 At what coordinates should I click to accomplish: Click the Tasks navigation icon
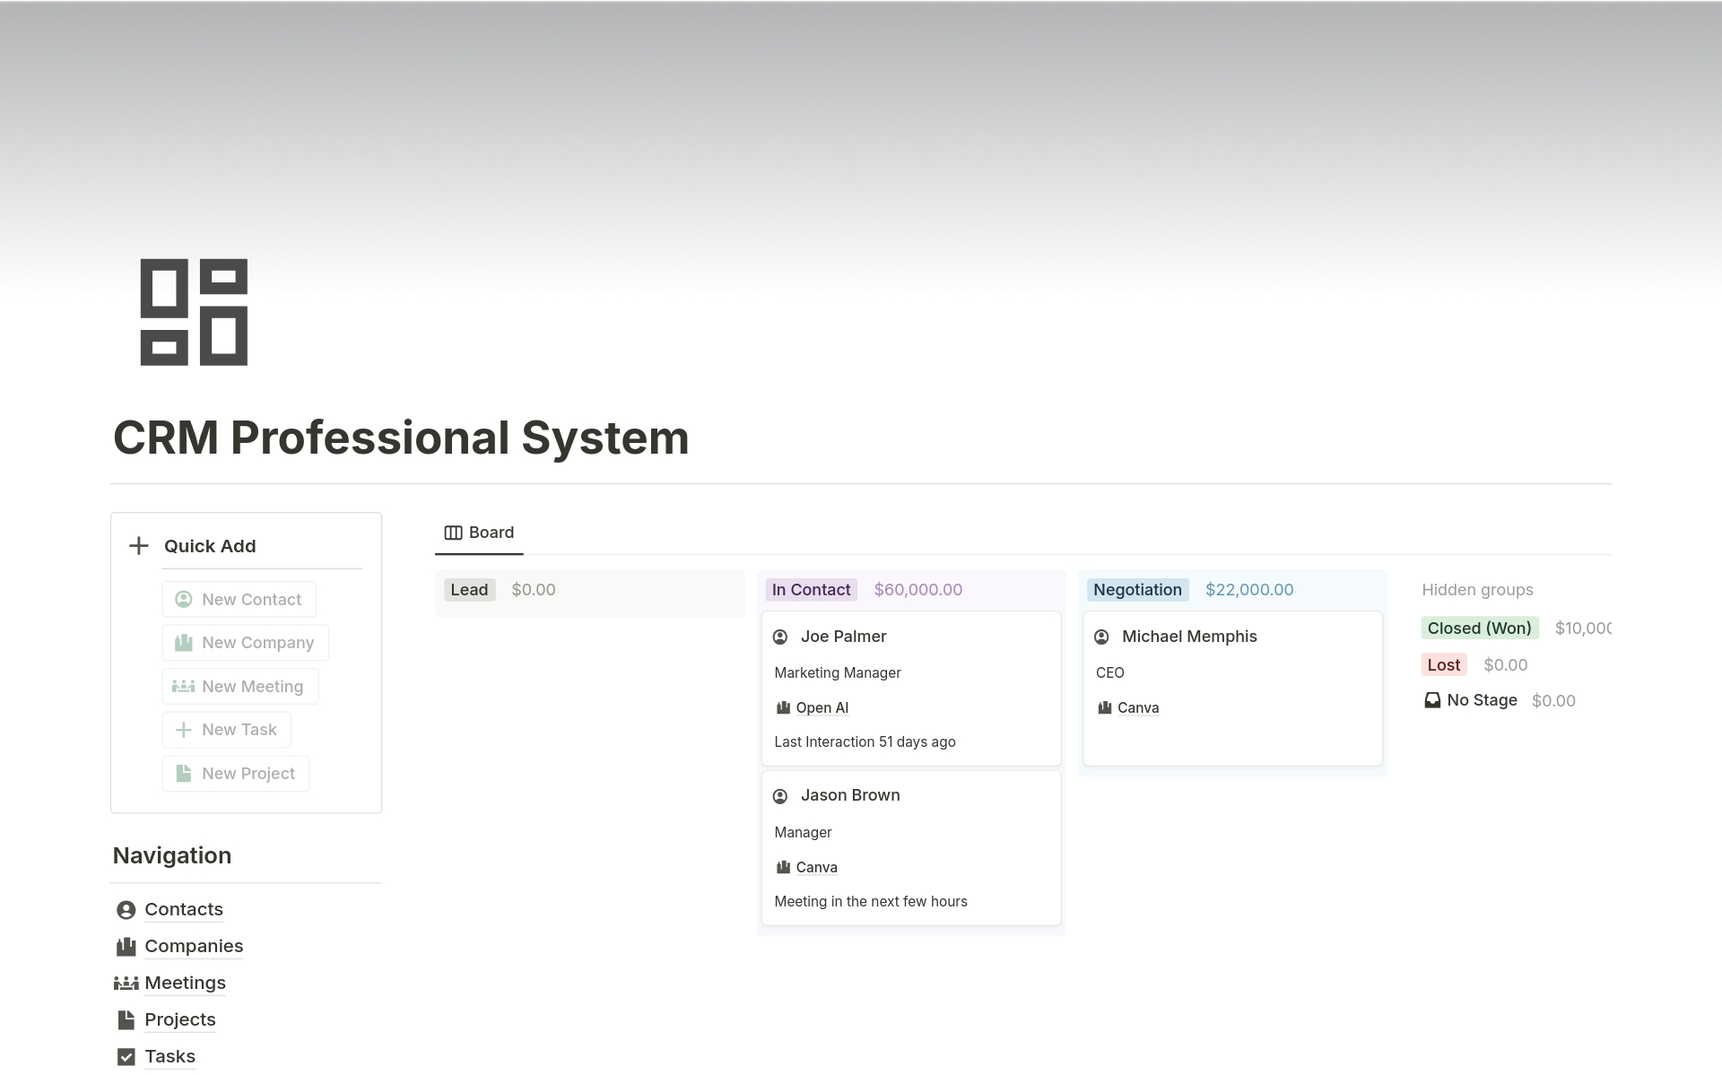click(x=126, y=1055)
